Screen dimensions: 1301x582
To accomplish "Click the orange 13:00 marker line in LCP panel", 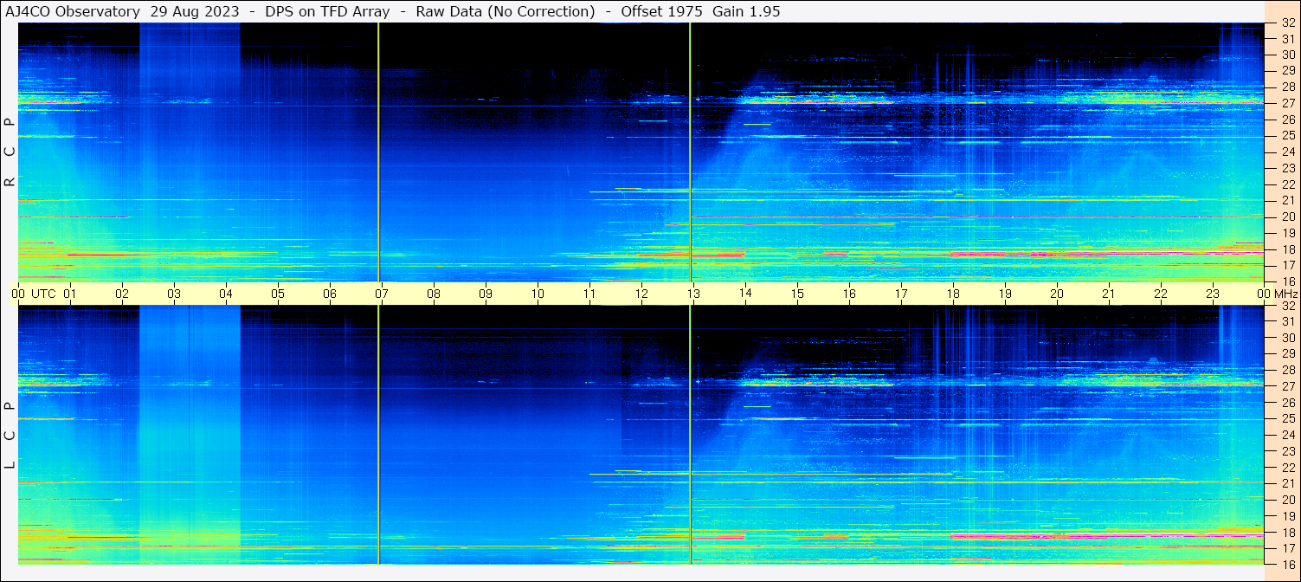I will pos(690,433).
